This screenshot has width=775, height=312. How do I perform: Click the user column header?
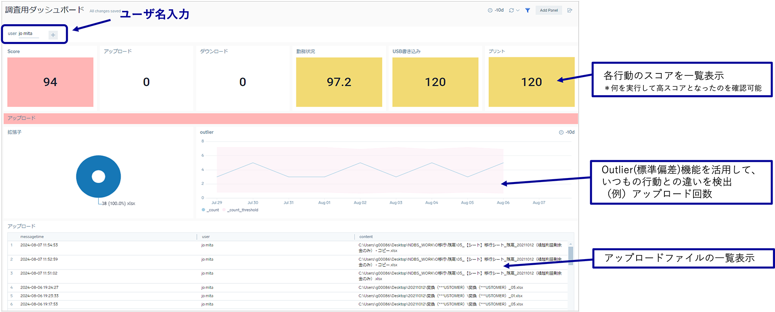tap(206, 237)
